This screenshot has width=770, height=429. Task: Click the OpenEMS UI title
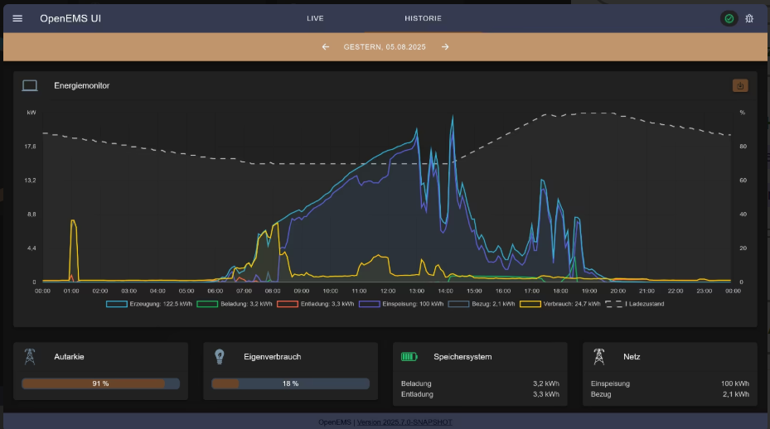(x=70, y=19)
